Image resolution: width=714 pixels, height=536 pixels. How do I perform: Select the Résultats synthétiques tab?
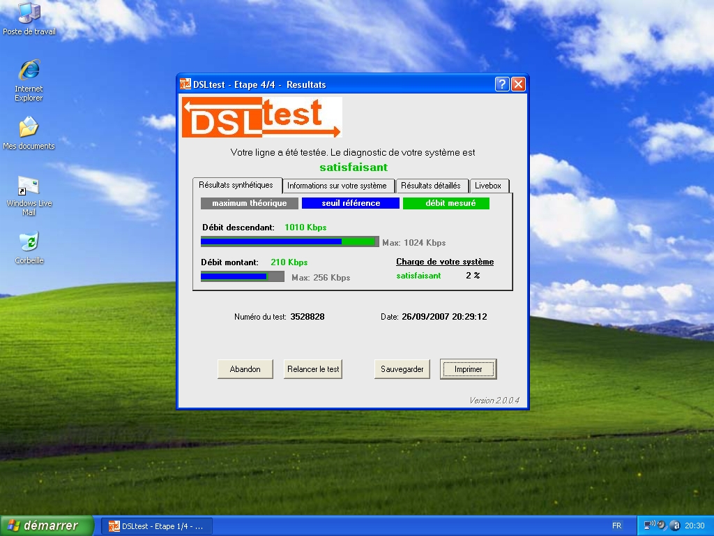click(236, 185)
